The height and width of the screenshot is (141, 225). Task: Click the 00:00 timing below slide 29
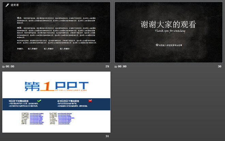point(10,67)
